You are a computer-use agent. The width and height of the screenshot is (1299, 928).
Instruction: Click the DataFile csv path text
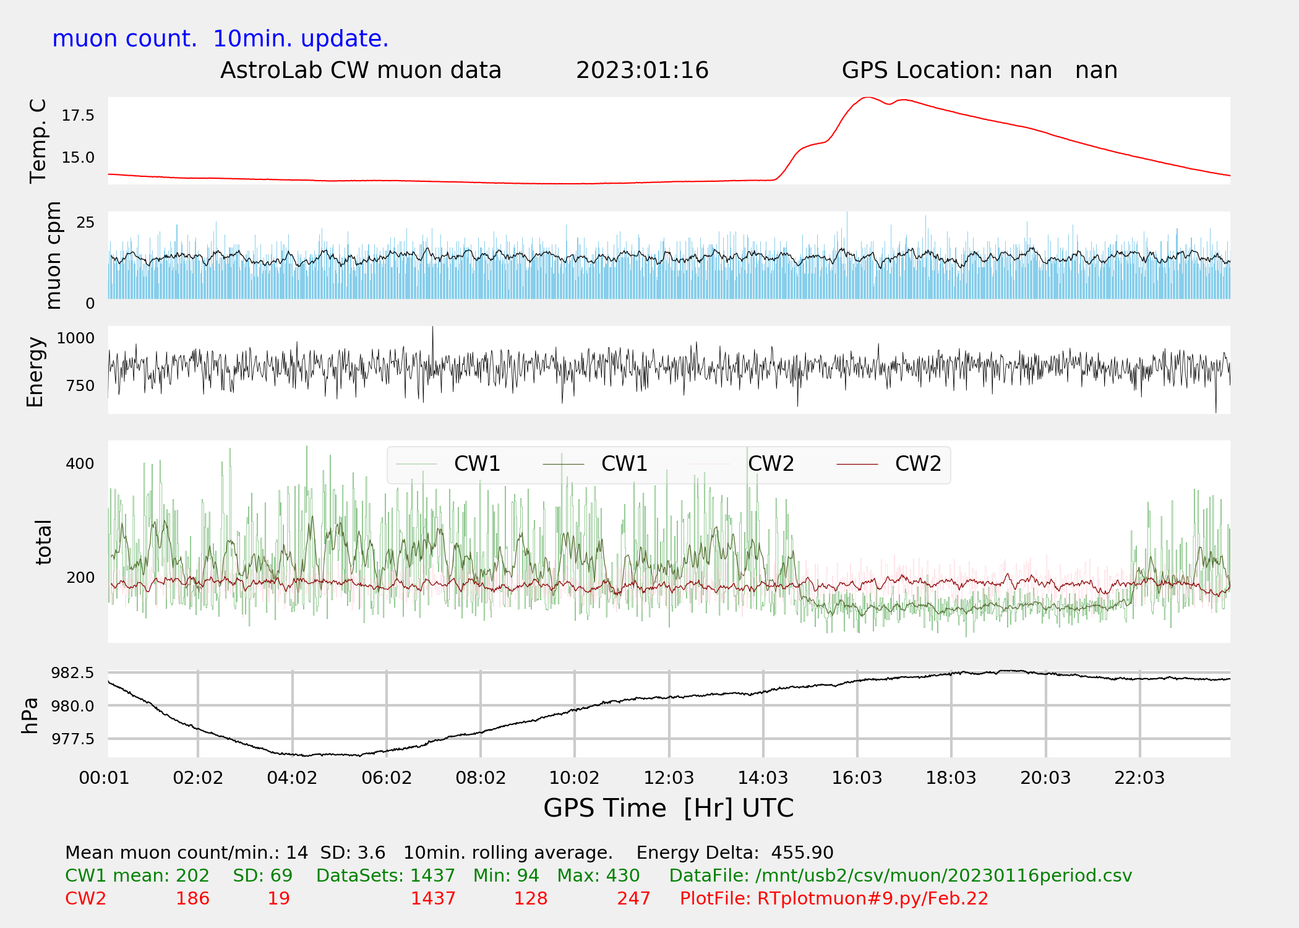[x=900, y=876]
